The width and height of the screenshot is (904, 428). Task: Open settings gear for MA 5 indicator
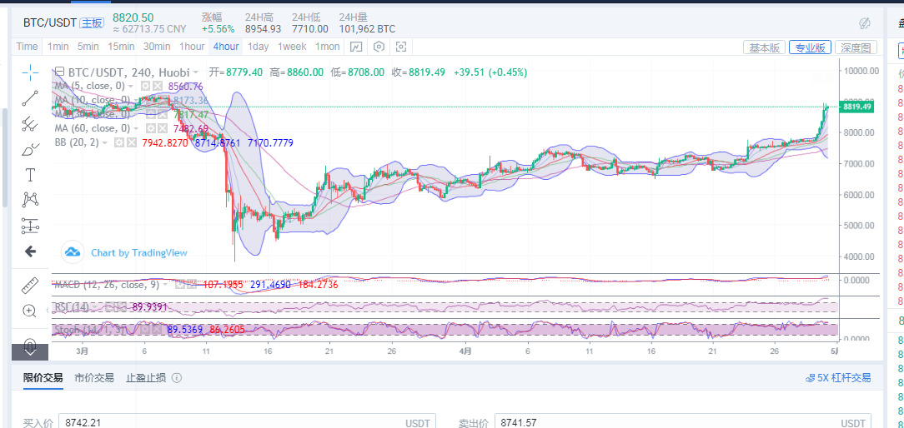point(146,86)
